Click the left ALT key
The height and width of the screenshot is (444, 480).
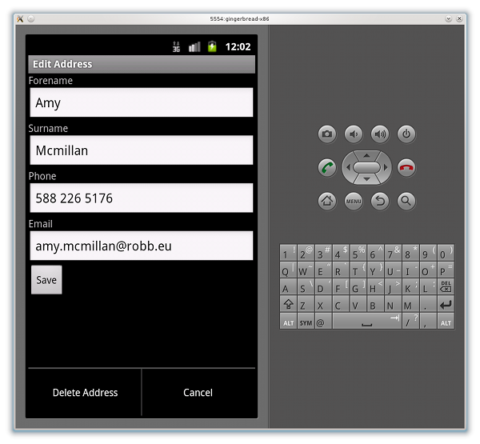[x=288, y=322]
